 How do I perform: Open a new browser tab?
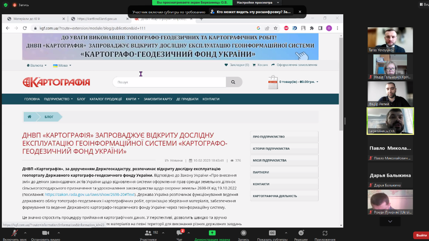pos(201,19)
